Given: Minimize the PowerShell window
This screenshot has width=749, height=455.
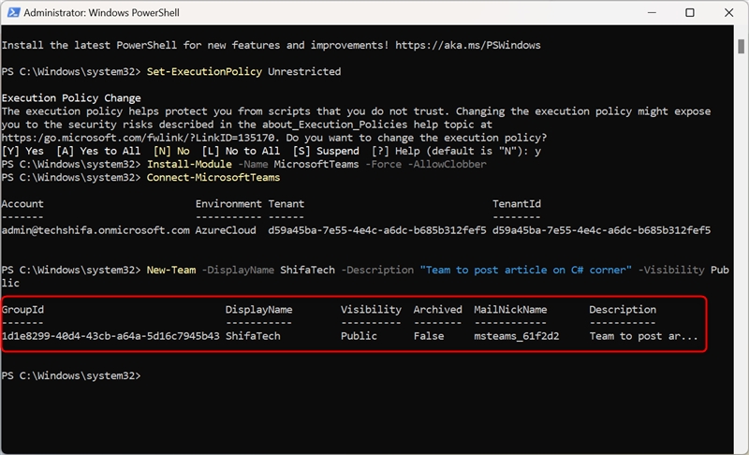Looking at the screenshot, I should point(652,12).
